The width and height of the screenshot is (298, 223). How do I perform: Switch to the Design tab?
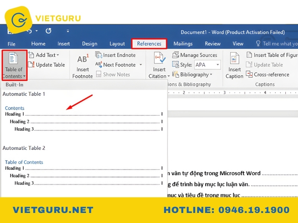(89, 44)
